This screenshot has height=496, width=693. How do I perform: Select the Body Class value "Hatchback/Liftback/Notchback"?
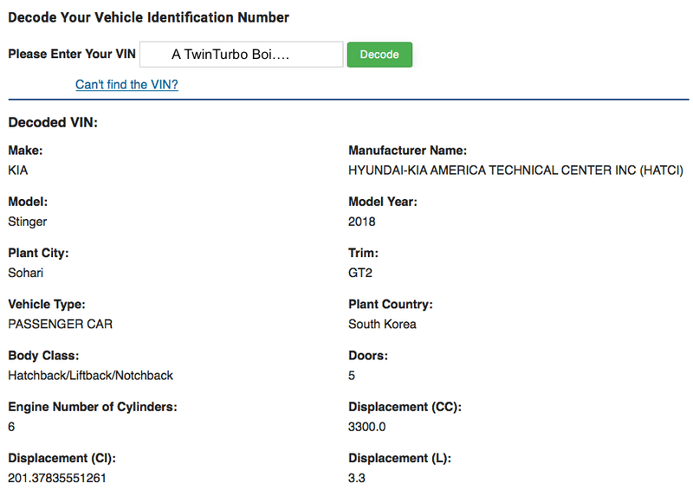pos(91,376)
